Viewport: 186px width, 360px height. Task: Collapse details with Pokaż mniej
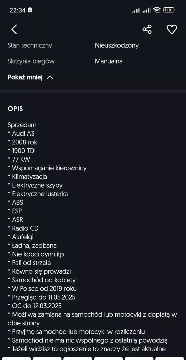[x=25, y=77]
